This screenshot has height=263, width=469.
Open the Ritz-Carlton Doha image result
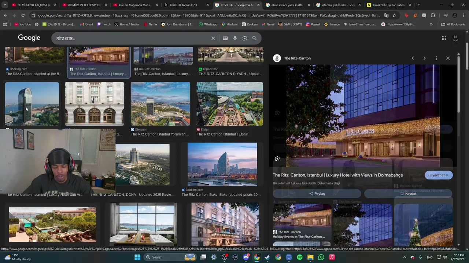(143, 164)
